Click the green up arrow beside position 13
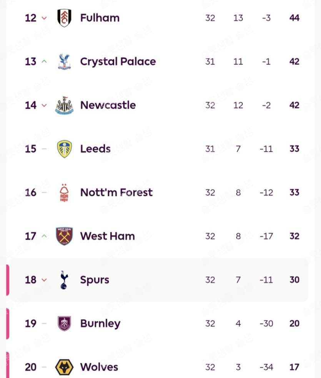The height and width of the screenshot is (378, 321). coord(44,61)
